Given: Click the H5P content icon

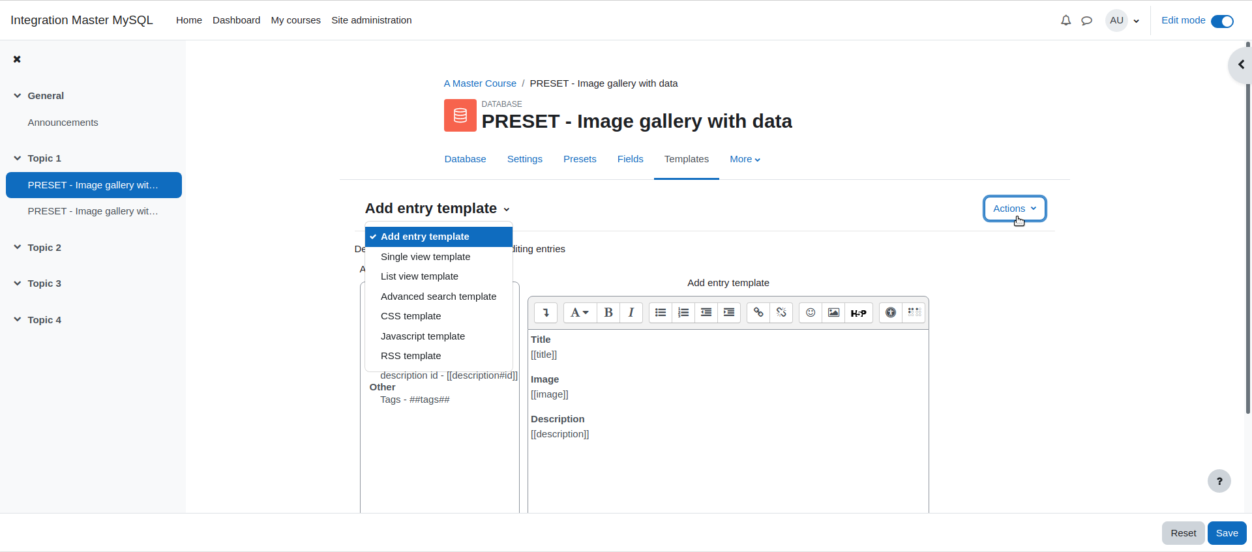Looking at the screenshot, I should [x=858, y=313].
